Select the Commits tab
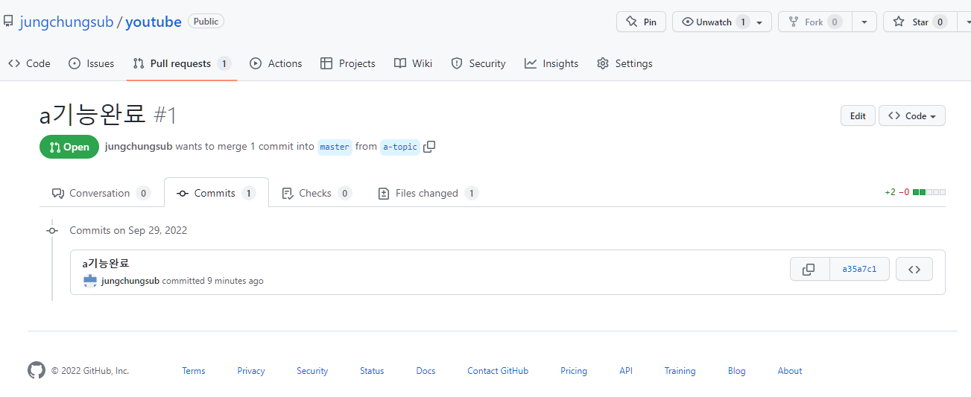Viewport: 971px width, 397px height. pyautogui.click(x=216, y=193)
